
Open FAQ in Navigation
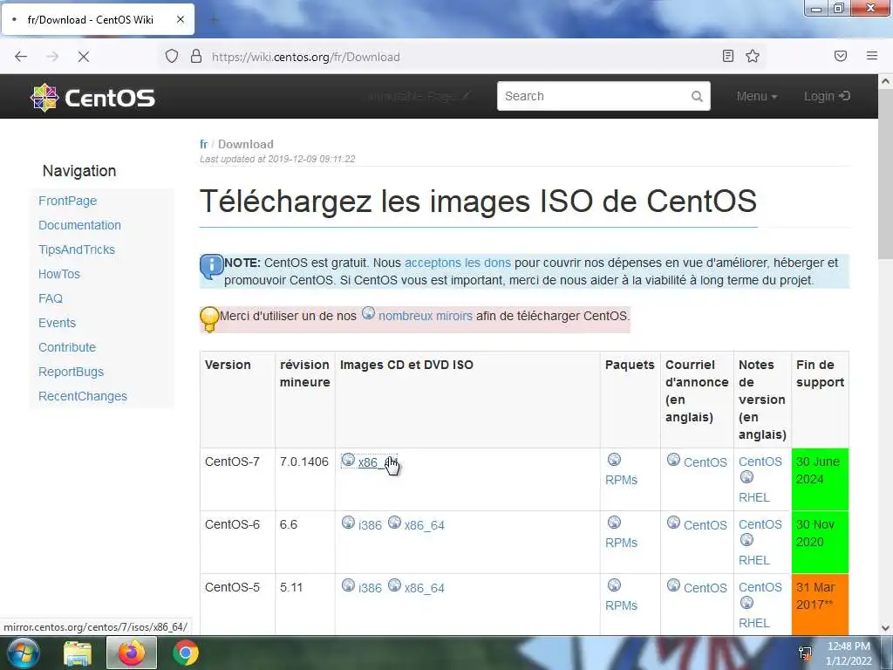coord(51,298)
